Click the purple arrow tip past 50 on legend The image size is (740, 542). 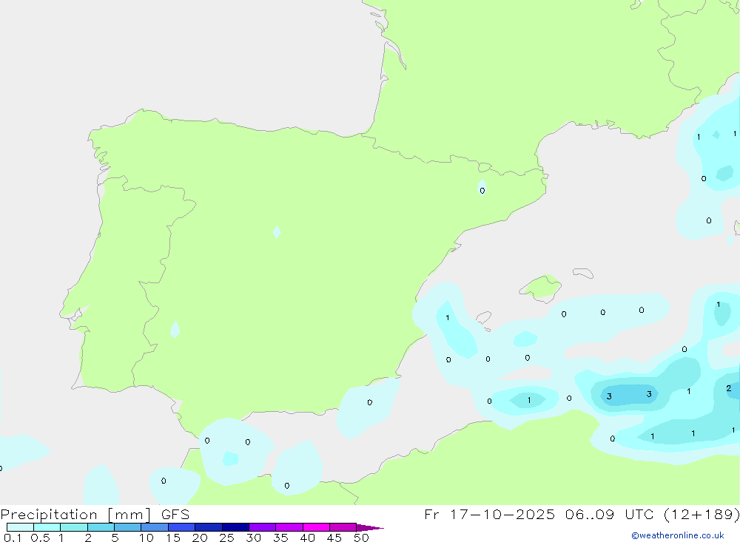(369, 528)
